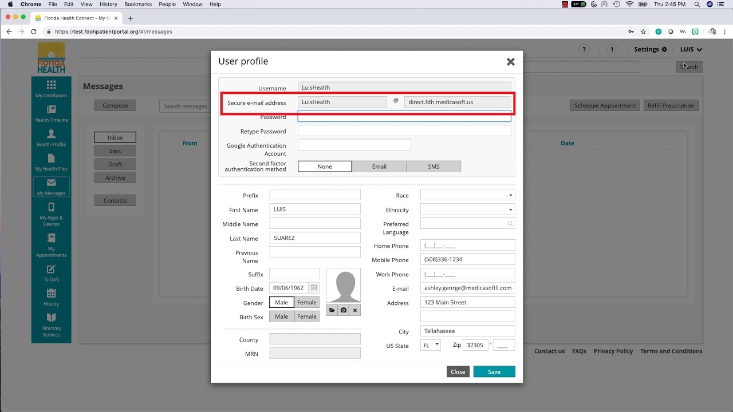Click the camera icon under profile photo

click(343, 310)
